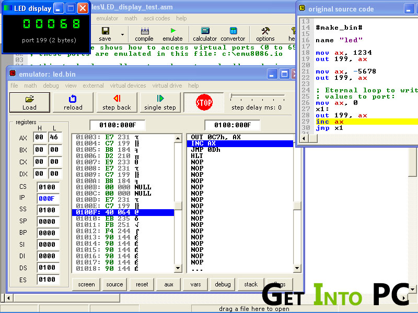Image resolution: width=418 pixels, height=313 pixels.
Task: Open the virtual drive menu
Action: click(167, 86)
